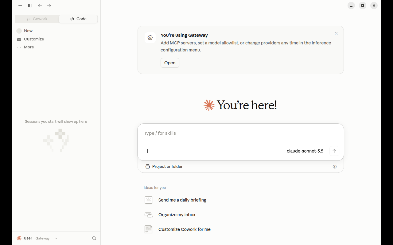Dismiss the Gateway notice banner

tap(336, 33)
